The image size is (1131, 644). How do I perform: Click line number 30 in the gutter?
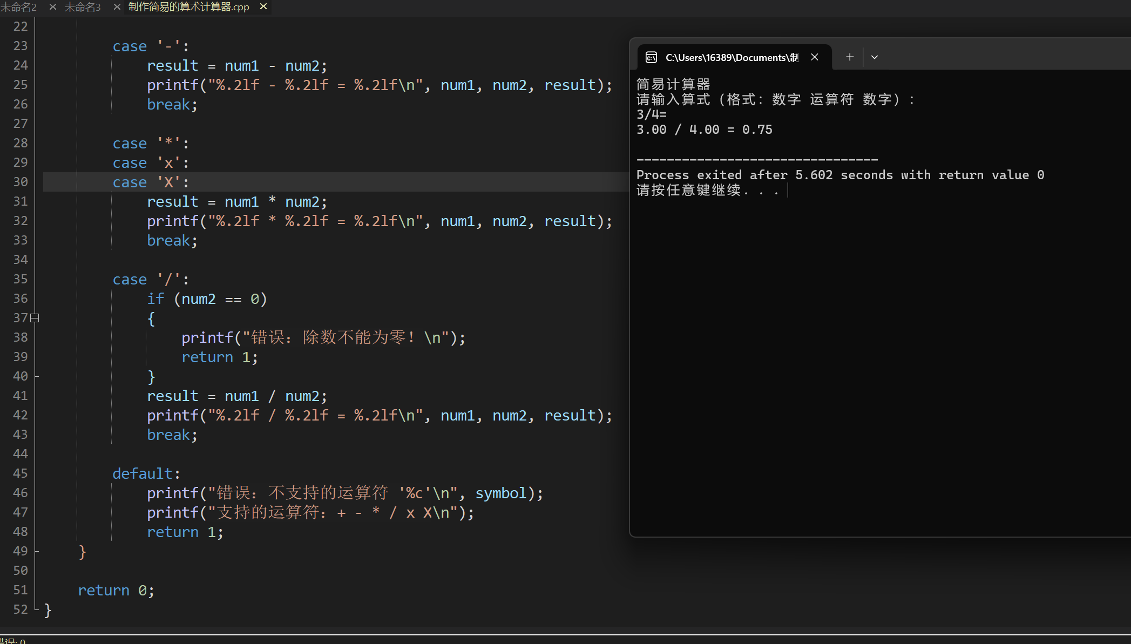tap(21, 182)
